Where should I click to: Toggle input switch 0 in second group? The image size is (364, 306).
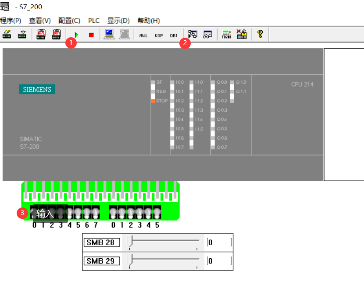tap(113, 212)
